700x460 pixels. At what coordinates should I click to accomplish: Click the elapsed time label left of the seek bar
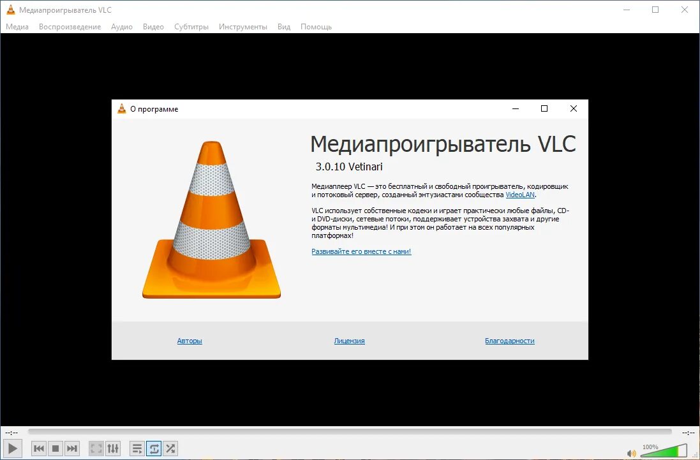click(x=11, y=433)
